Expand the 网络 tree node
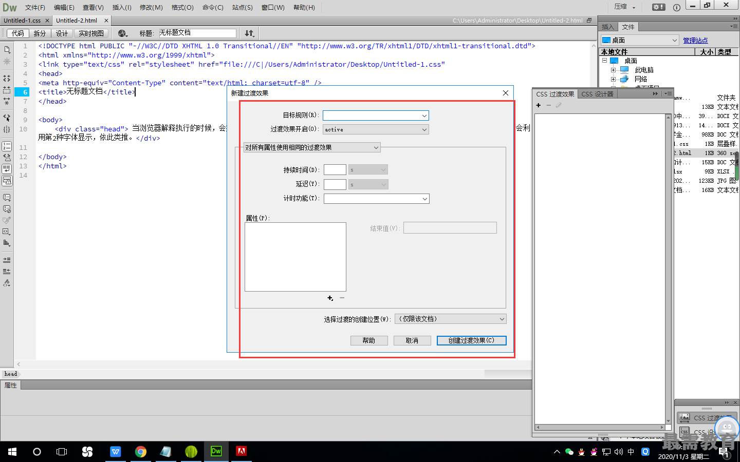Image resolution: width=740 pixels, height=462 pixels. pyautogui.click(x=614, y=79)
